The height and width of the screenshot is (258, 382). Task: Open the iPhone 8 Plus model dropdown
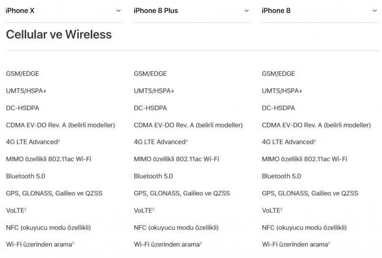pos(191,11)
